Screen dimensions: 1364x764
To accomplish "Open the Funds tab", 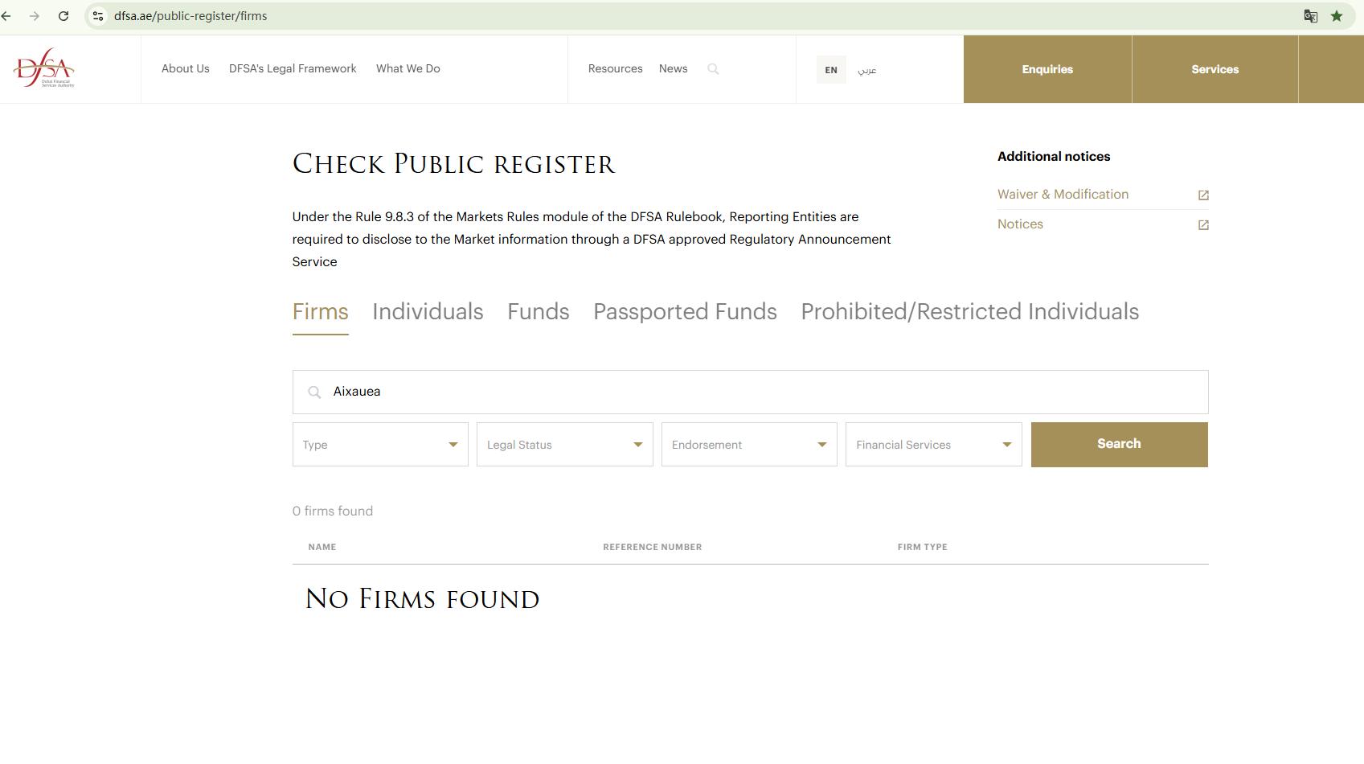I will click(539, 312).
